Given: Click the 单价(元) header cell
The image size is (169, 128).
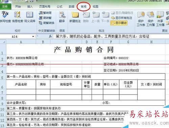Looking at the screenshot, I should click(x=111, y=84).
